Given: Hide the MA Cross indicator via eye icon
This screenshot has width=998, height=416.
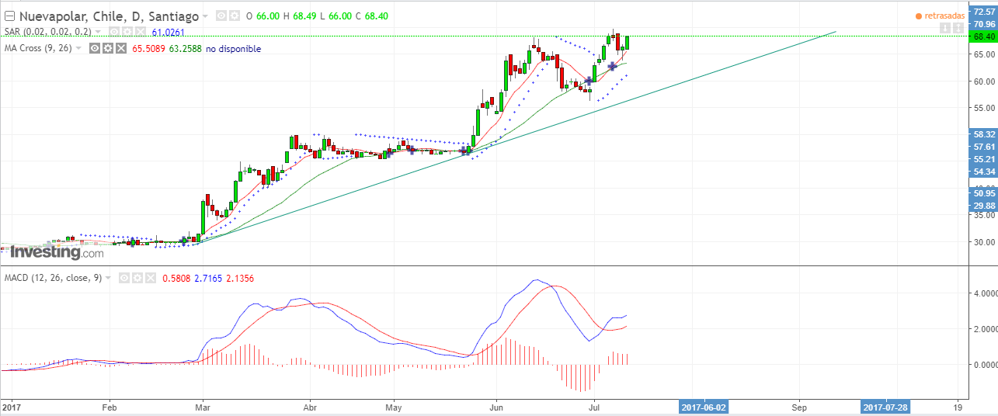Looking at the screenshot, I should pos(95,48).
